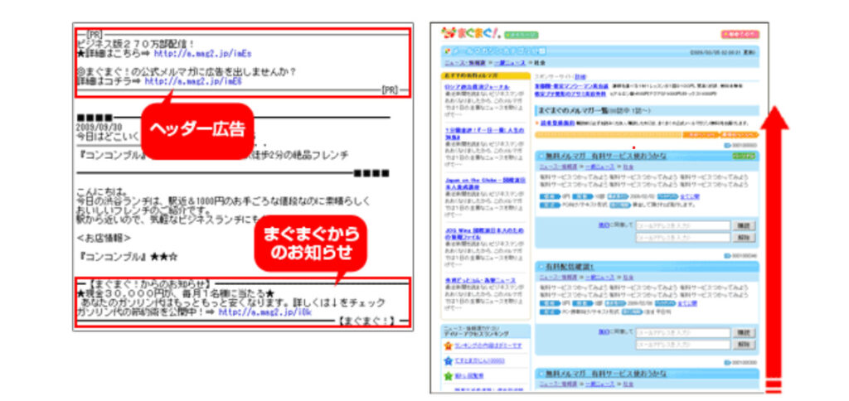
Task: Open the http://a.mag2.jp/iOk link
Action: 265,312
